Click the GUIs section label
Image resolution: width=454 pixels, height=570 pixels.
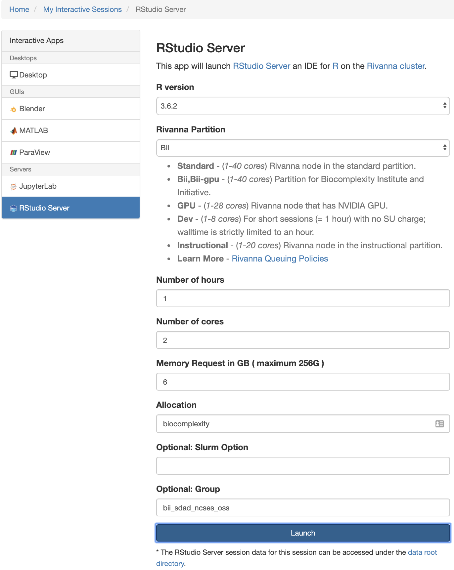pyautogui.click(x=17, y=92)
